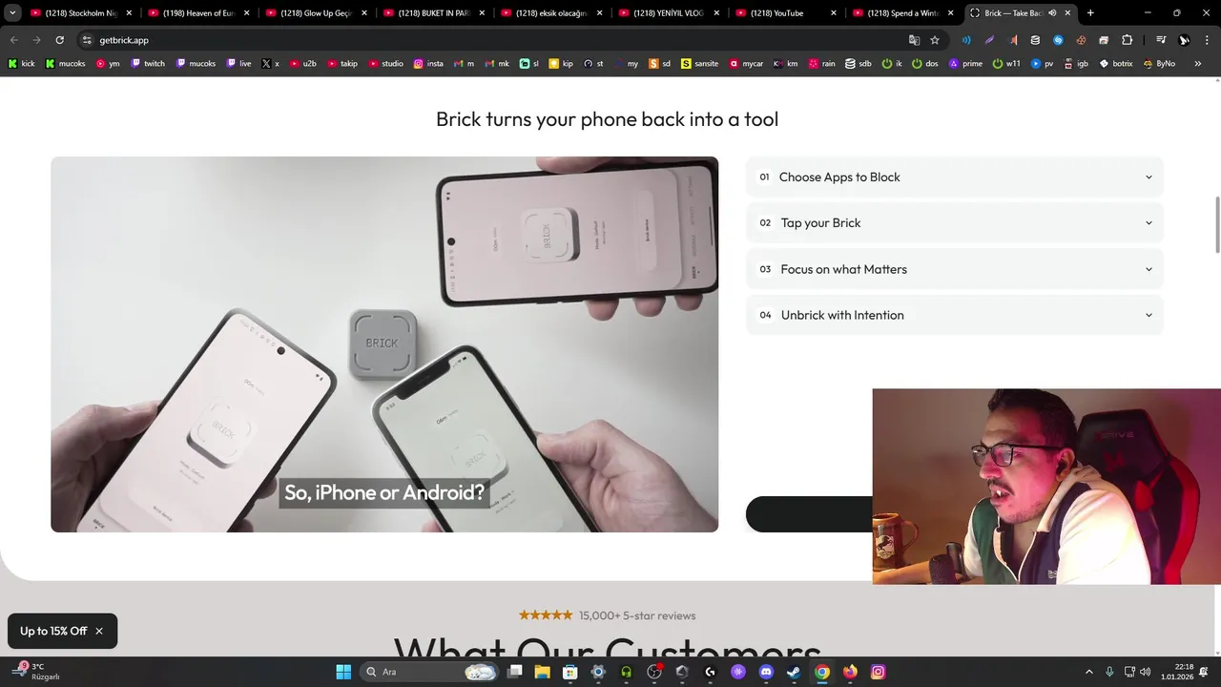Open File Explorer from the taskbar

point(542,672)
